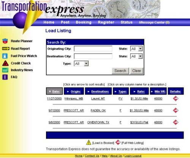The height and width of the screenshot is (158, 190).
Task: Click the FV type link
Action: (120, 98)
